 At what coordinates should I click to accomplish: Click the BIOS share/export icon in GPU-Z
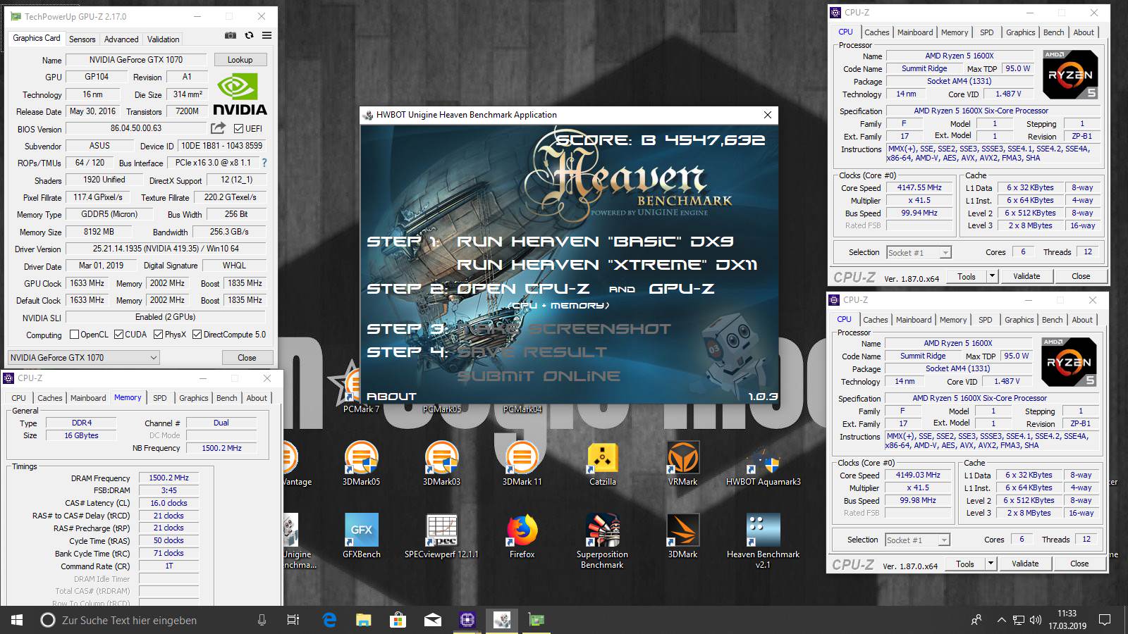coord(218,128)
